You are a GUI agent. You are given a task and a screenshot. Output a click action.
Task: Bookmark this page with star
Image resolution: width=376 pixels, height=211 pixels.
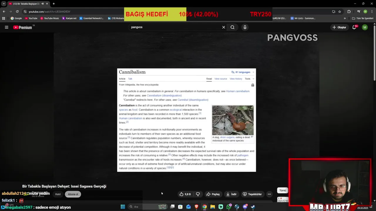[340, 11]
